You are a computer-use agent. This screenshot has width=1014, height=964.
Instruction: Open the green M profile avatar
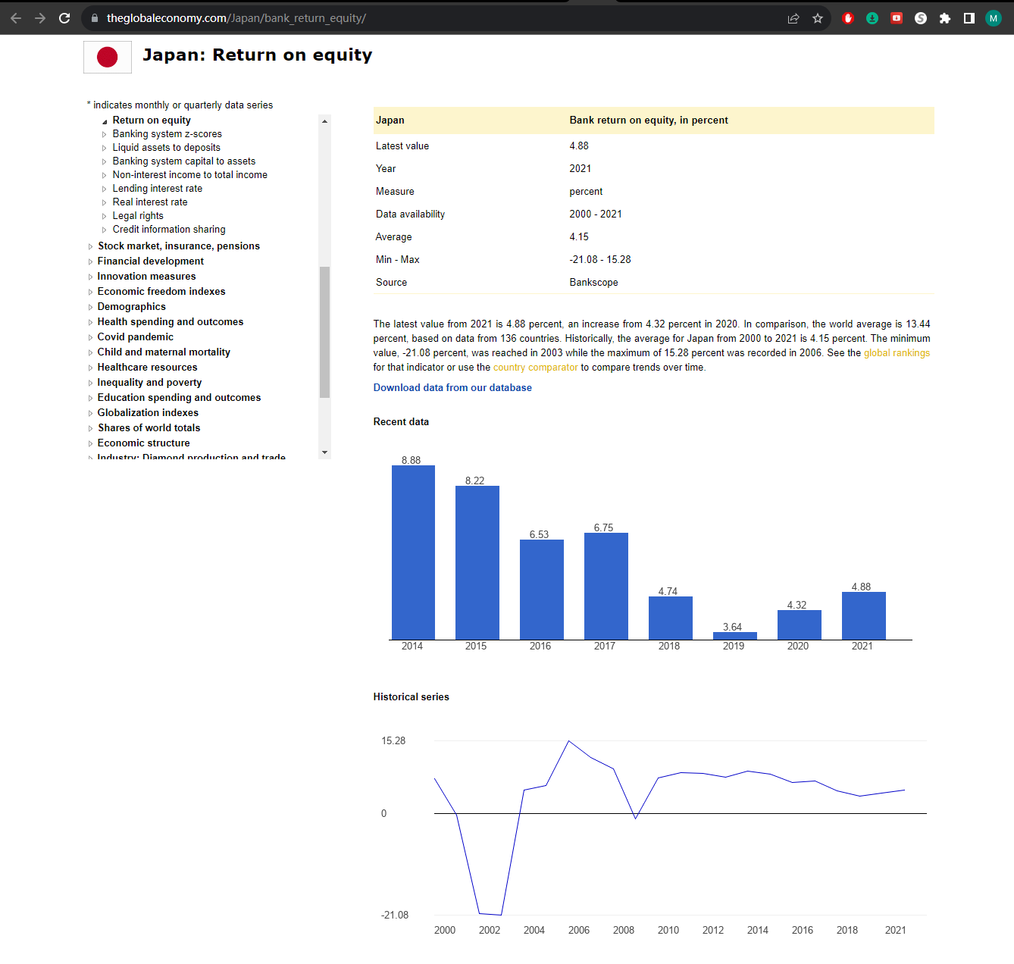pyautogui.click(x=994, y=18)
